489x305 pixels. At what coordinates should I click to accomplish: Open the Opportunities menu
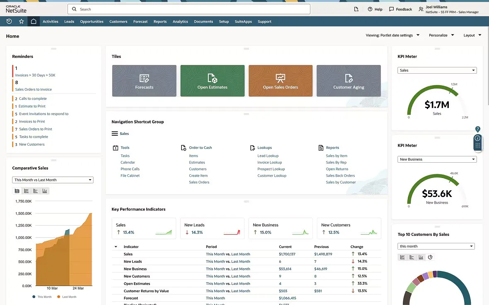click(x=92, y=21)
